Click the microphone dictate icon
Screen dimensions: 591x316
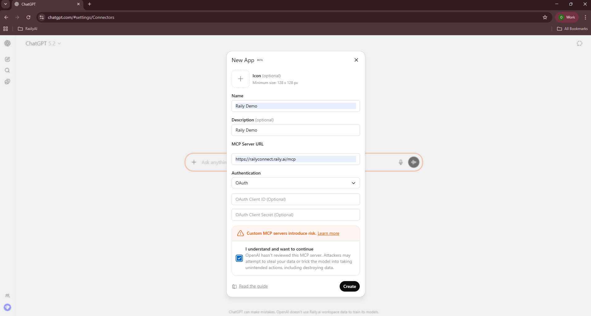pos(401,162)
